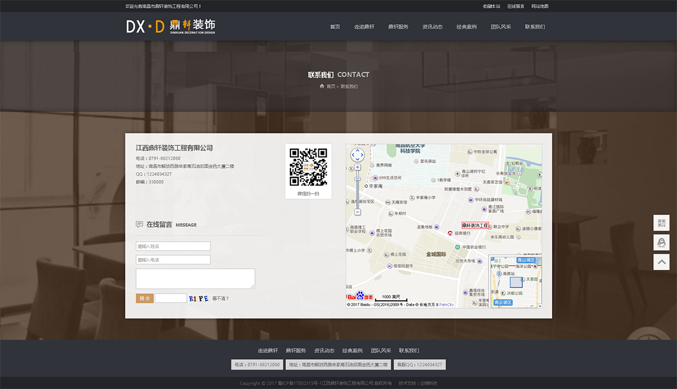Click the footer phone 0791-88212080 box
This screenshot has height=389, width=677.
tap(257, 365)
